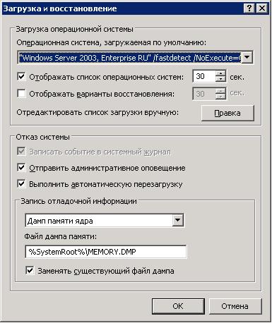272x323 pixels.
Task: Click the question mark help icon
Action: pos(249,8)
